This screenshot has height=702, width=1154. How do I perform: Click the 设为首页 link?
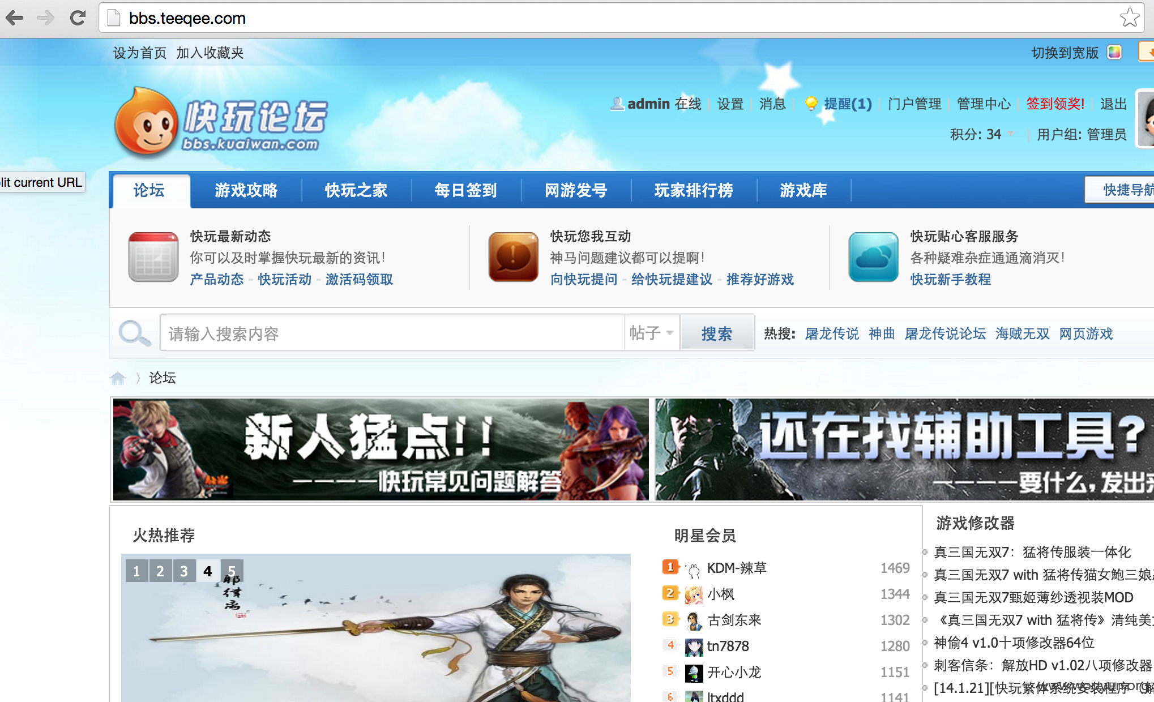pos(140,53)
